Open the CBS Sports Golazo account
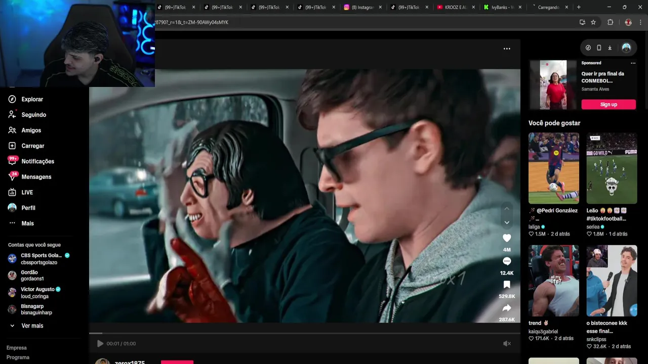This screenshot has width=648, height=364. click(x=38, y=259)
